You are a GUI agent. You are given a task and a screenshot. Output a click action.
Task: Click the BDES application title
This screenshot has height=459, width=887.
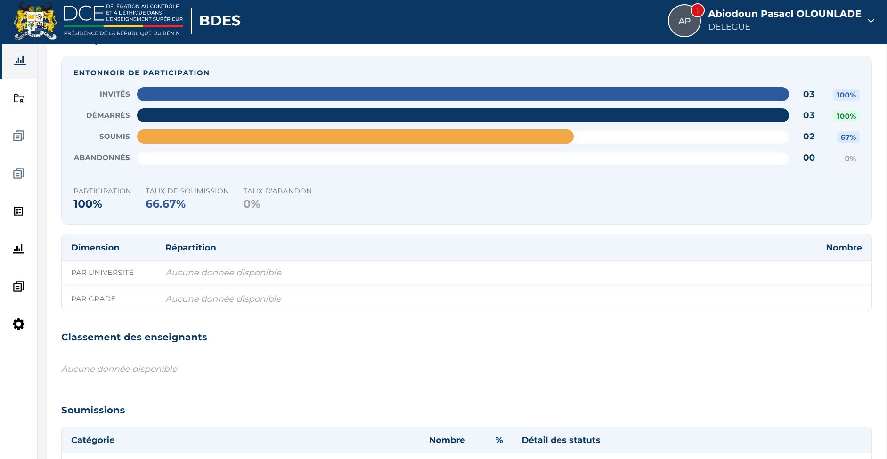(x=220, y=21)
